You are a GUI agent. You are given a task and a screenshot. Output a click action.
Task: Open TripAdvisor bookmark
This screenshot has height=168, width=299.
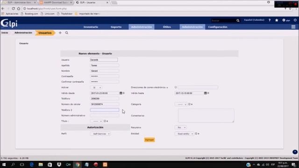(x=65, y=14)
